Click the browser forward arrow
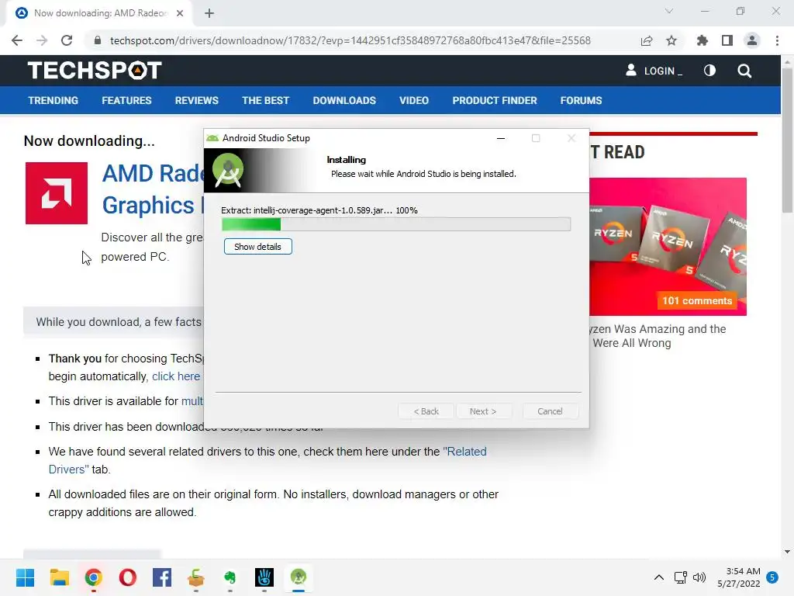The image size is (794, 596). 42,40
